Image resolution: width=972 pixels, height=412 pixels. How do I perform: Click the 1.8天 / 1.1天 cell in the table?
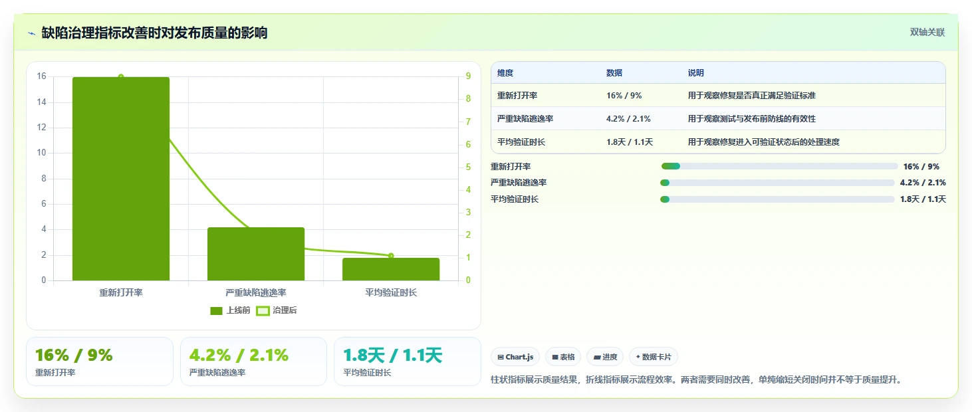[x=630, y=142]
